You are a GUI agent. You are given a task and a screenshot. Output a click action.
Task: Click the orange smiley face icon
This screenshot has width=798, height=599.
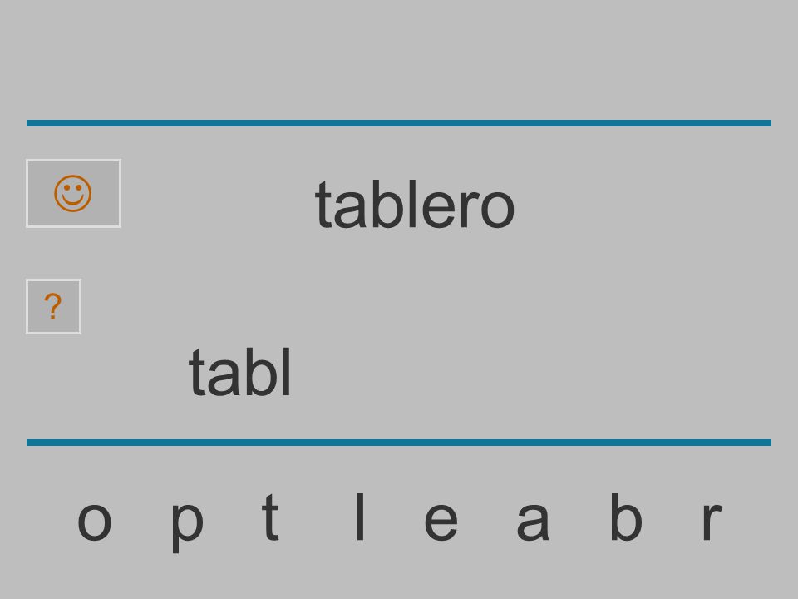(73, 194)
